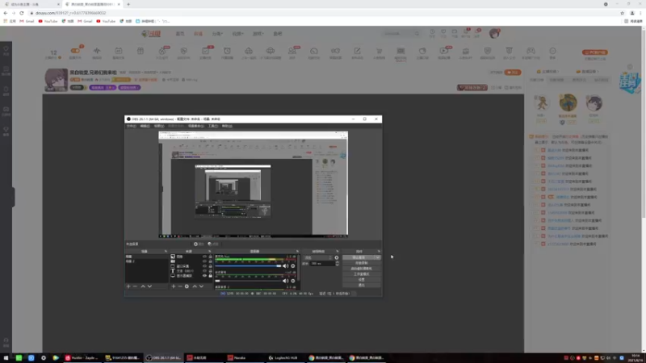Click the cloud upload icon in Douyu streamer toolbar
The width and height of the screenshot is (646, 363).
[x=249, y=51]
